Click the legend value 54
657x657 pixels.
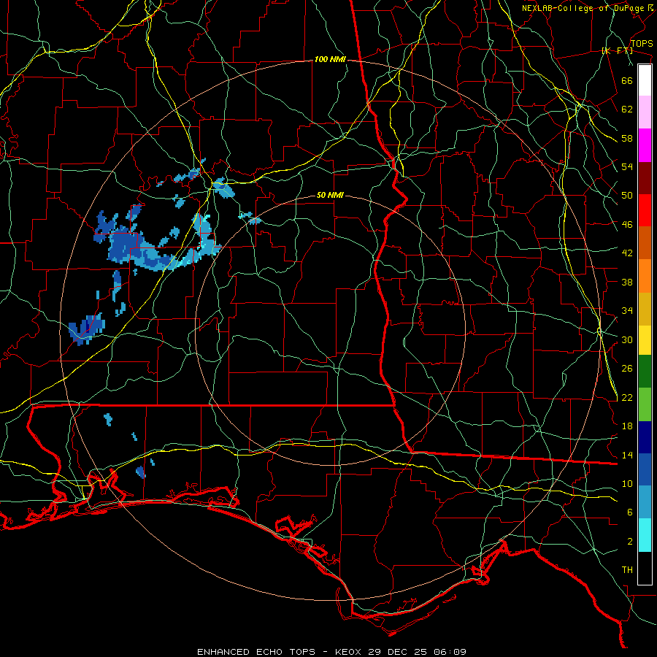point(627,166)
